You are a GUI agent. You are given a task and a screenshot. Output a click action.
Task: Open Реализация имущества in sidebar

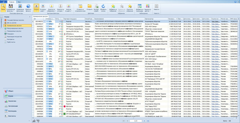(14, 37)
